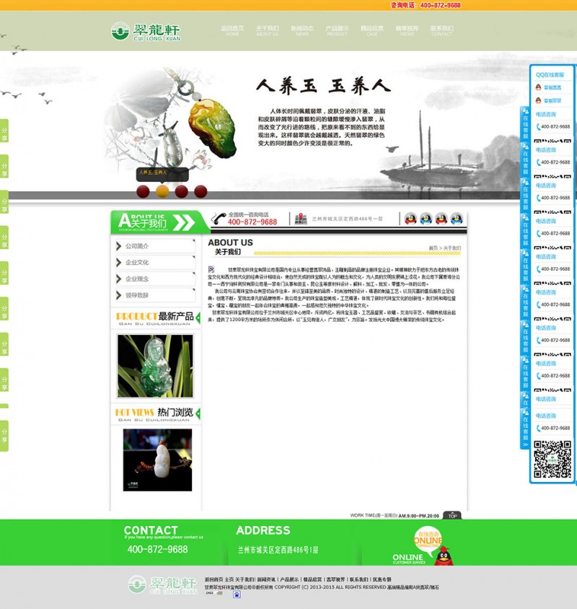Click the orange Online Consulting bubble icon
Image resolution: width=577 pixels, height=609 pixels.
(x=428, y=540)
